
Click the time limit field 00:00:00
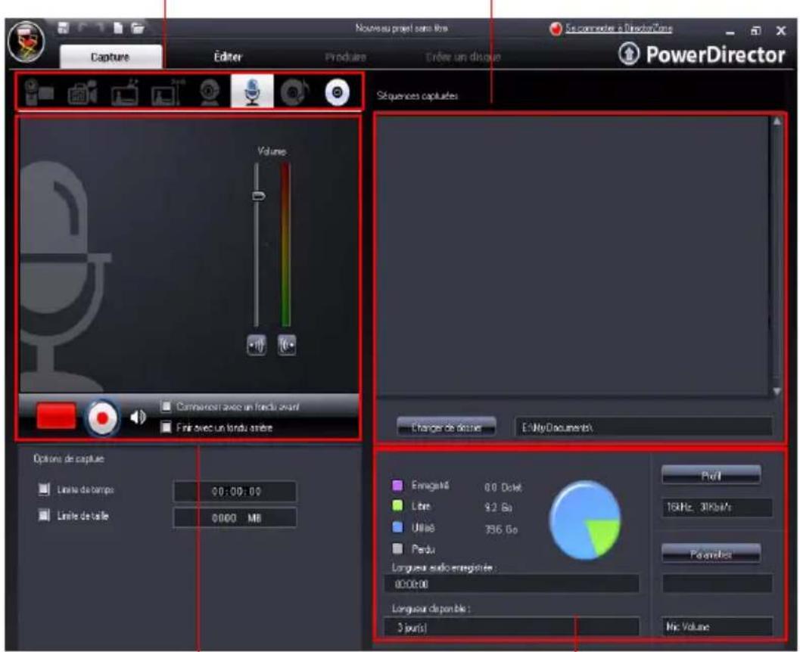[235, 492]
